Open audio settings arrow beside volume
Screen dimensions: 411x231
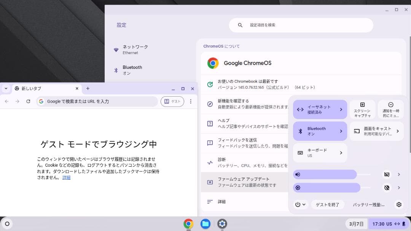pyautogui.click(x=399, y=174)
